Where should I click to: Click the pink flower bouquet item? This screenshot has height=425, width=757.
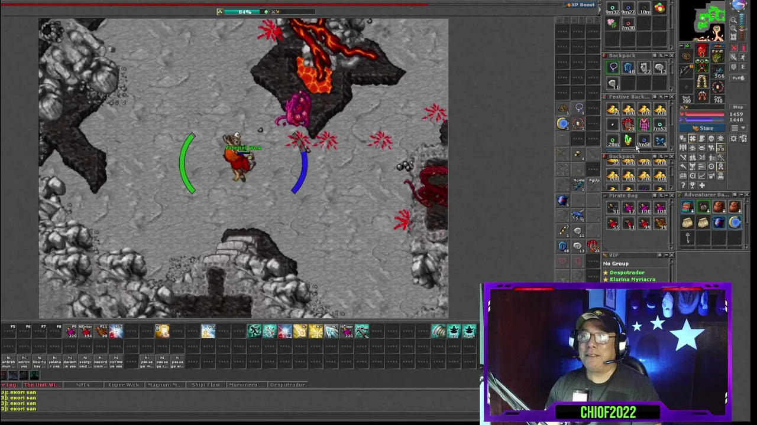coord(612,23)
